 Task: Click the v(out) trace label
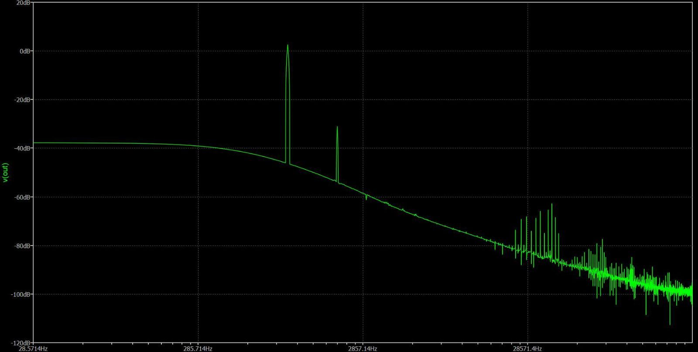click(x=6, y=172)
